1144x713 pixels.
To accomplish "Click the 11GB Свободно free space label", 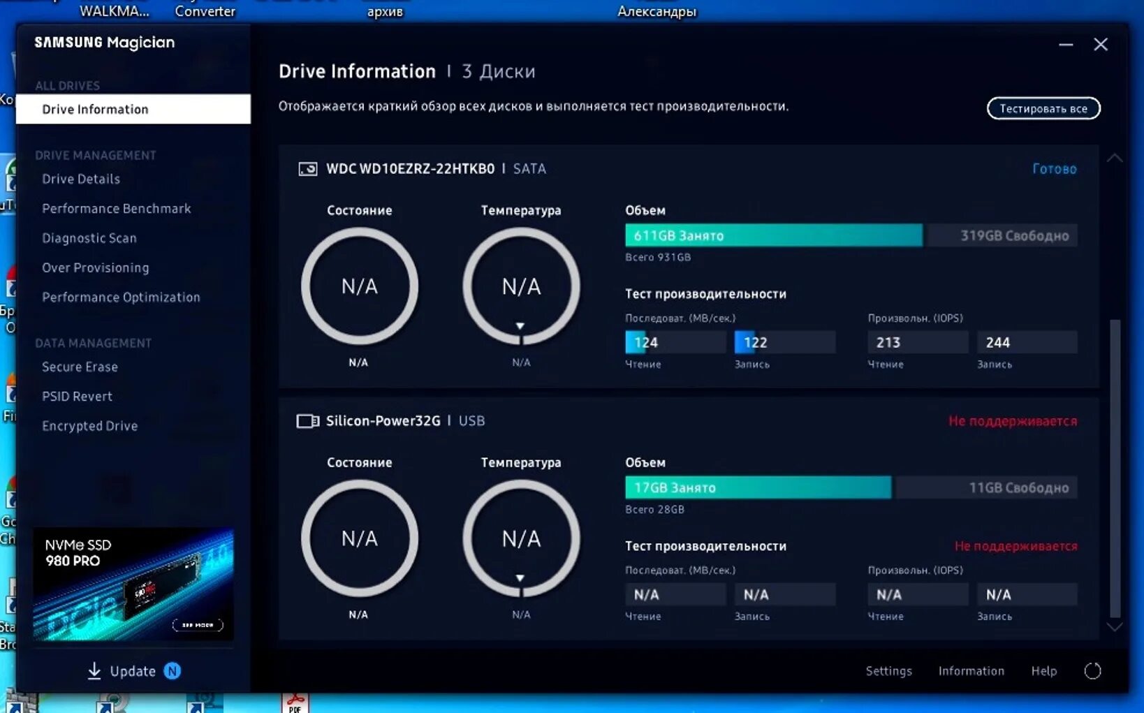I will (1019, 488).
